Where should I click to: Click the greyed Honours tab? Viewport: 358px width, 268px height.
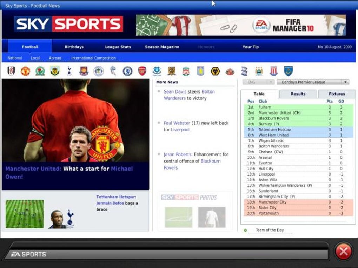click(206, 47)
